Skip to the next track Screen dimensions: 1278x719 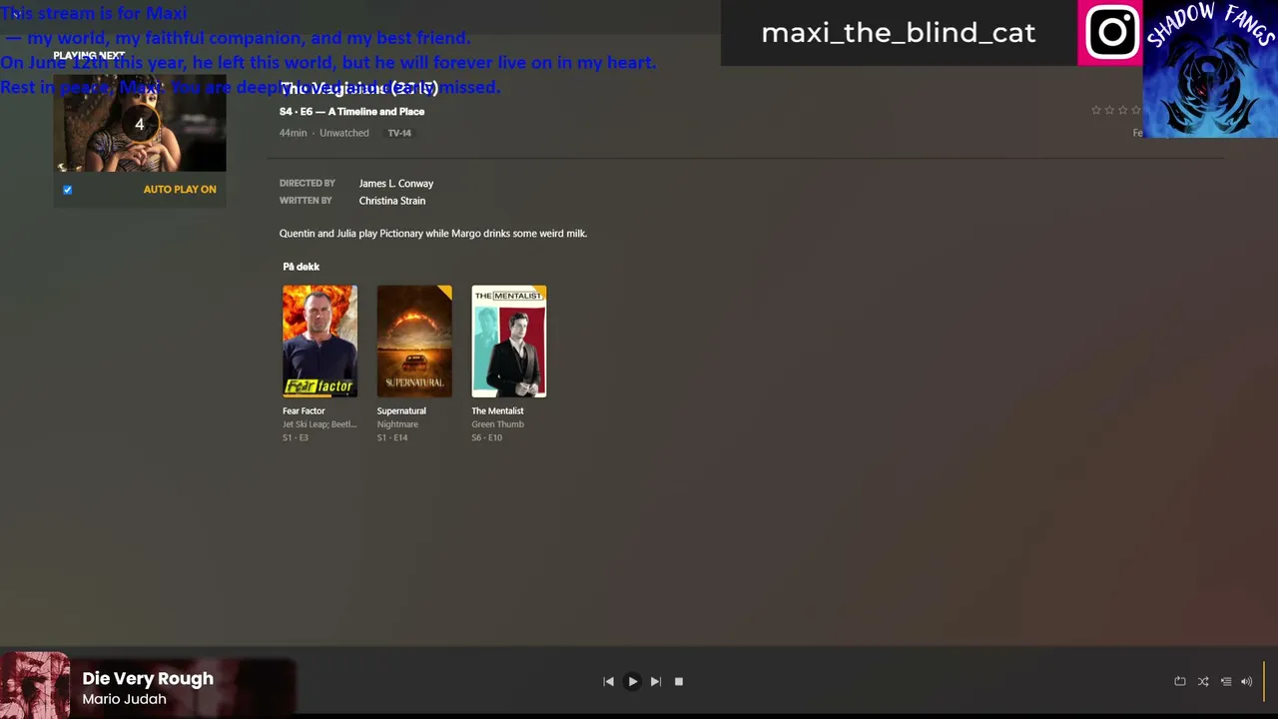point(655,681)
